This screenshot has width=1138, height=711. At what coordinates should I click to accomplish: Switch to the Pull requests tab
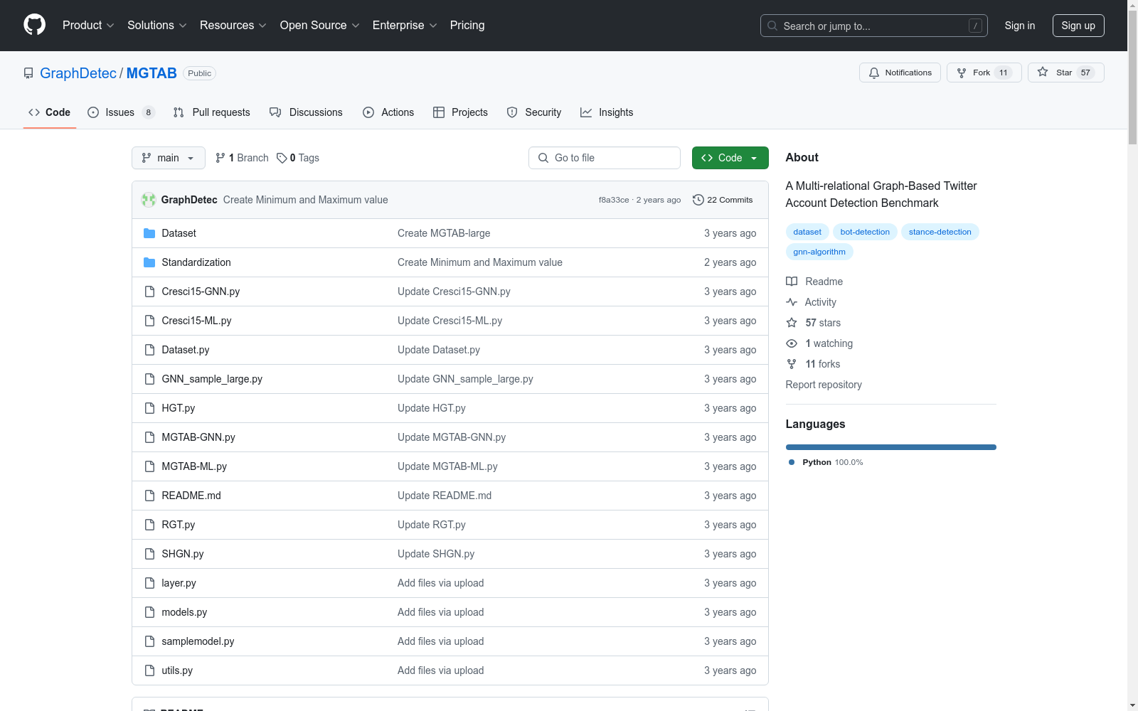click(212, 112)
